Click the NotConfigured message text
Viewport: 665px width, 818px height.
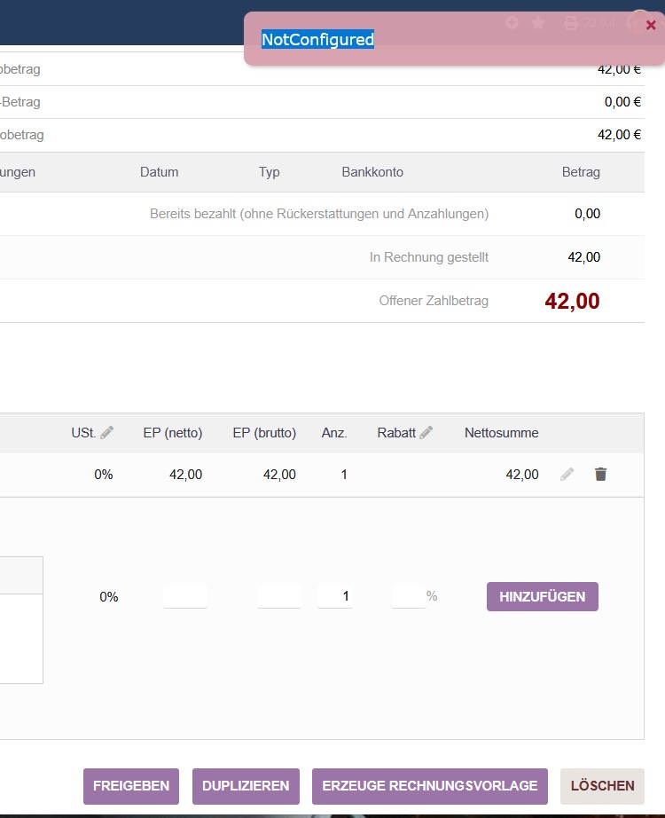[317, 39]
